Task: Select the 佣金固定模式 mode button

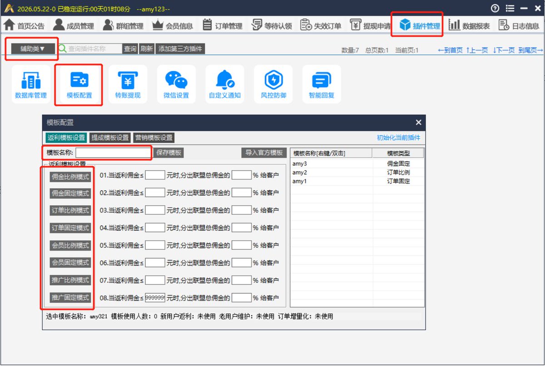Action: pos(70,193)
